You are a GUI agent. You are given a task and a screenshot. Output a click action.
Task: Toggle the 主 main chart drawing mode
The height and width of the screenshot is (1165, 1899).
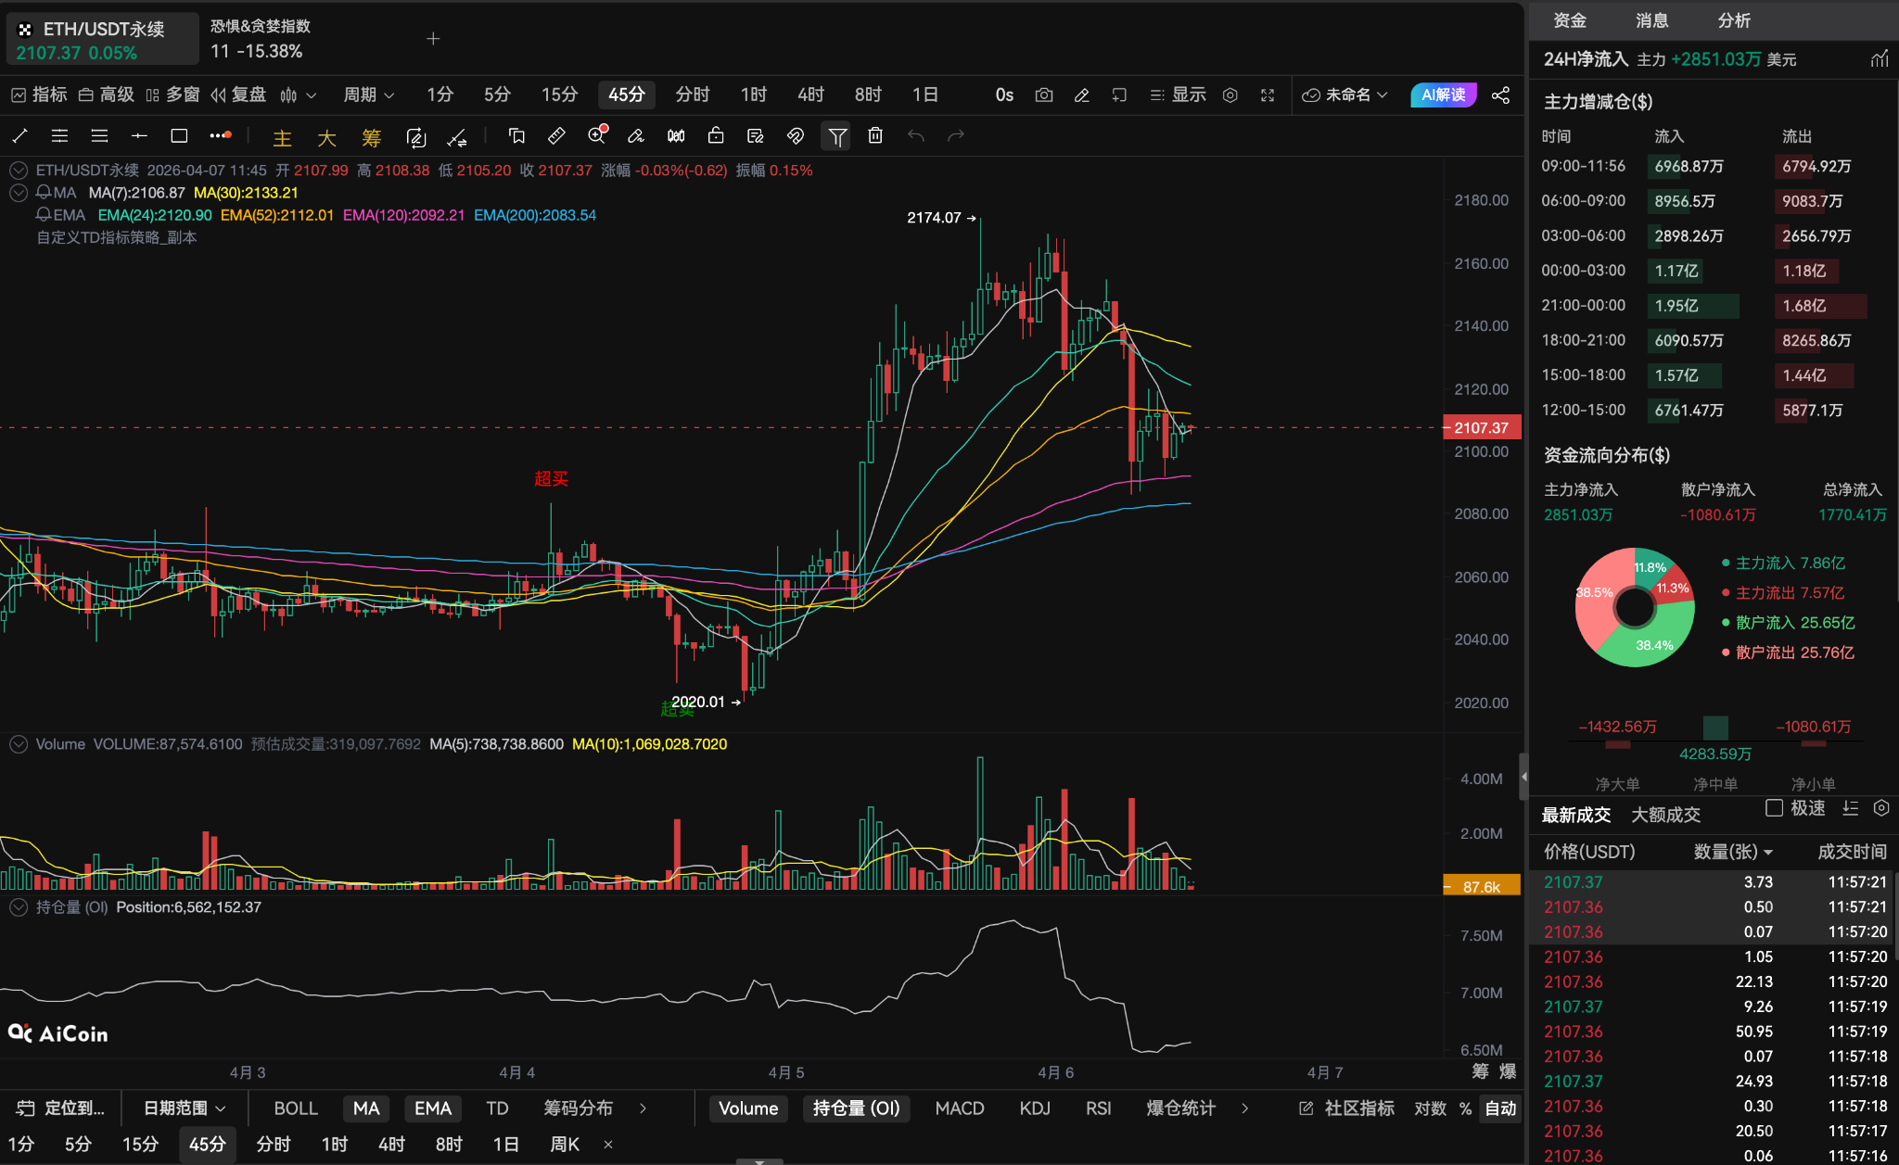point(282,136)
